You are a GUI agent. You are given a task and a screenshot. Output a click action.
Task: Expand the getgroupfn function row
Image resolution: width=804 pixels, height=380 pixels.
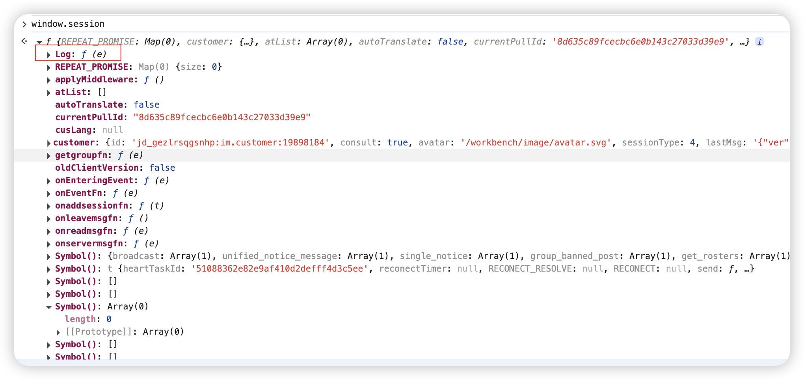48,156
